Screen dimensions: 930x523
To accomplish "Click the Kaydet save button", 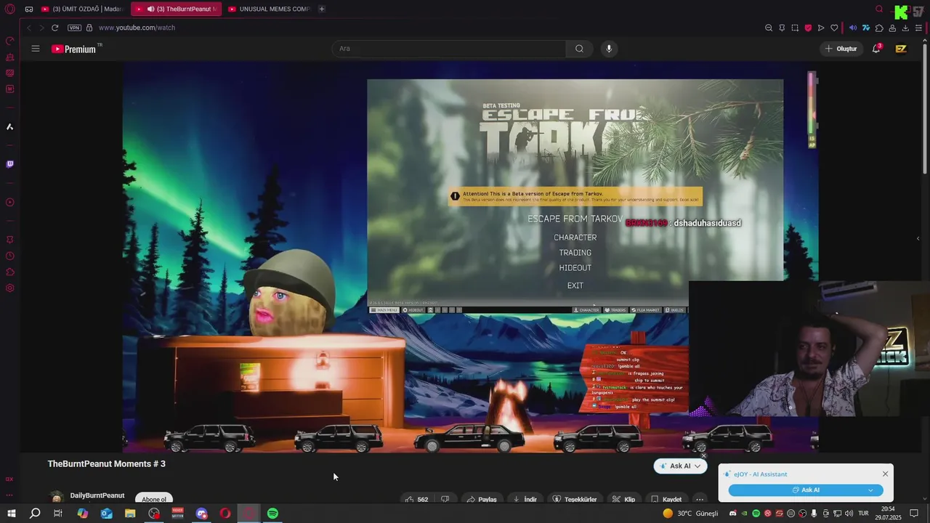I will (666, 499).
